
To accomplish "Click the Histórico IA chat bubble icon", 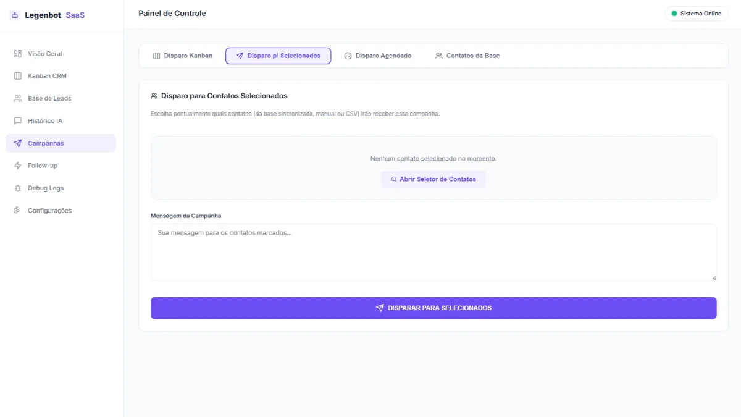I will pyautogui.click(x=18, y=120).
